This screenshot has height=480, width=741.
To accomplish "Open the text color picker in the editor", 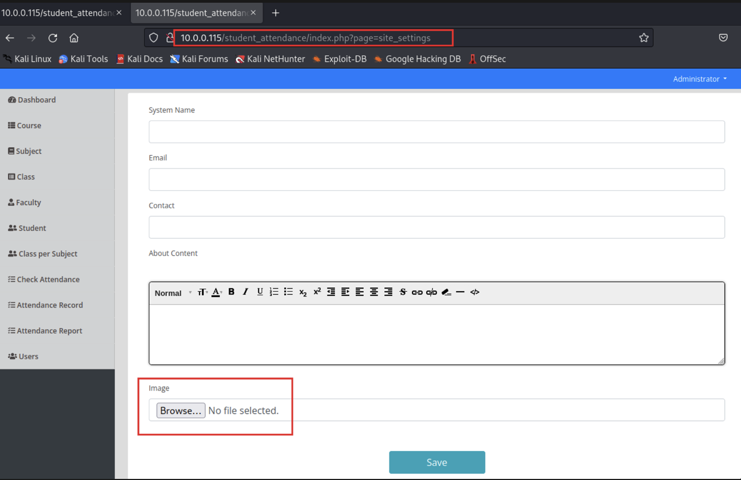I will click(x=217, y=292).
